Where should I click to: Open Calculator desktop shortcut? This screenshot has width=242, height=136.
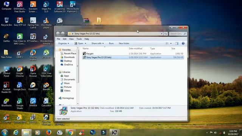point(46,102)
